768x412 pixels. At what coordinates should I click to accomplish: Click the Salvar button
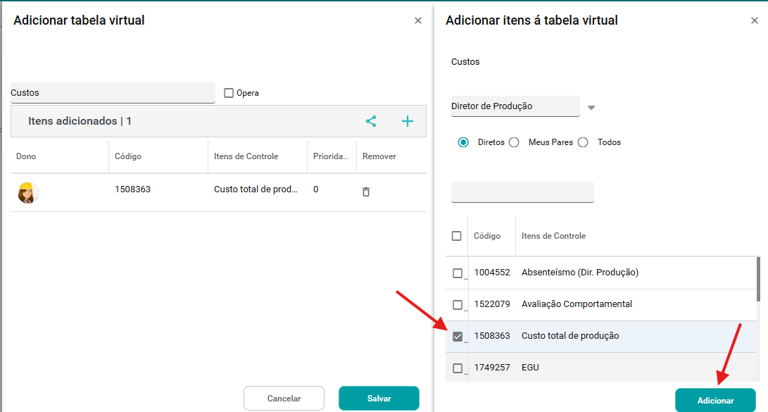[x=379, y=399]
